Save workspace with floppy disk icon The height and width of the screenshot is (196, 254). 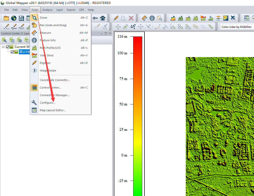point(21,18)
